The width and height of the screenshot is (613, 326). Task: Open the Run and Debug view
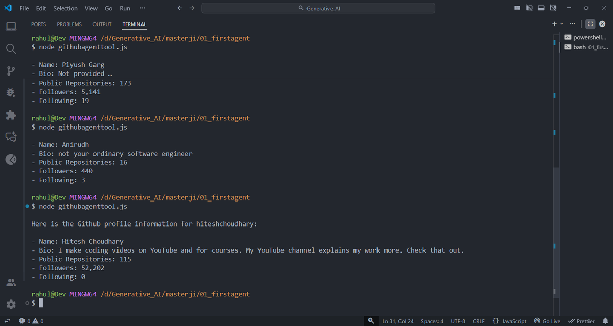[x=11, y=93]
